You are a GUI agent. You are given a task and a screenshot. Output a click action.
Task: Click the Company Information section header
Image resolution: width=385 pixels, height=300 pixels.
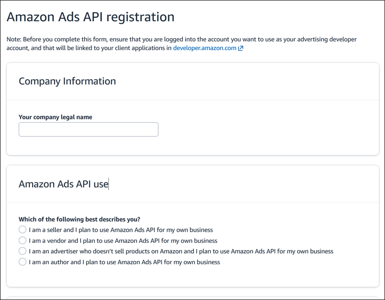point(67,81)
